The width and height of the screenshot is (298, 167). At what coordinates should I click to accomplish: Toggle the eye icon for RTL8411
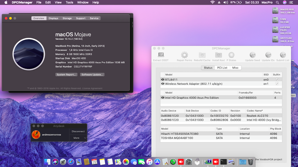coord(163,79)
